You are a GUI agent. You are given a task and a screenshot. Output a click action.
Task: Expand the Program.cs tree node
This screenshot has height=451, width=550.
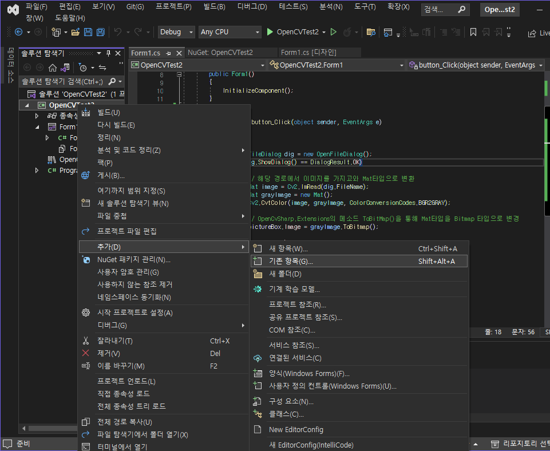click(37, 171)
